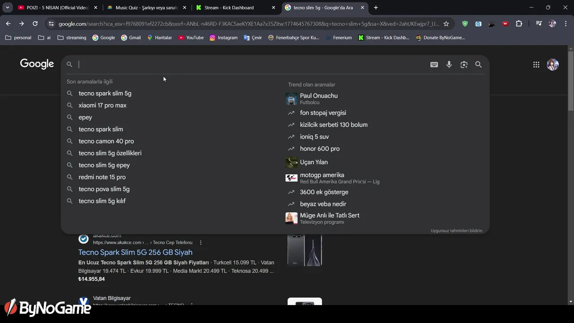
Task: Select suggestion 'tecno camon 40 pro'
Action: pos(106,141)
